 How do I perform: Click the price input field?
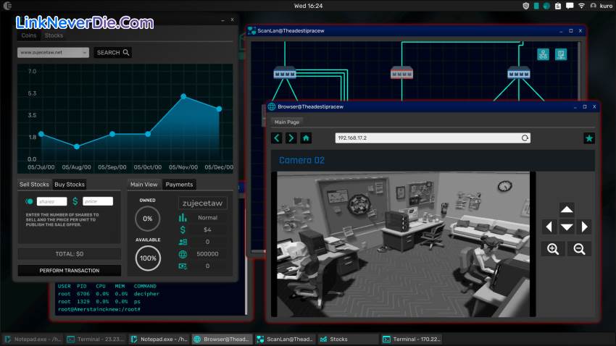click(98, 201)
